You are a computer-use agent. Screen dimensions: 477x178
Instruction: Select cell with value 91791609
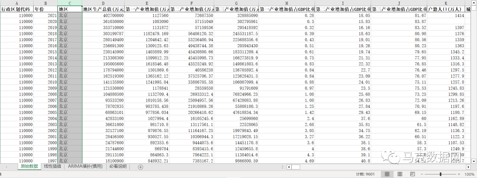236,88
